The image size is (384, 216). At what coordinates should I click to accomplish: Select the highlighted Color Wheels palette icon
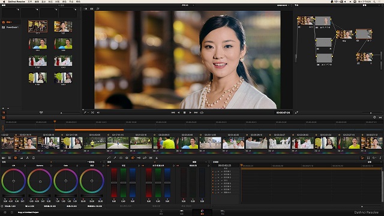16,158
